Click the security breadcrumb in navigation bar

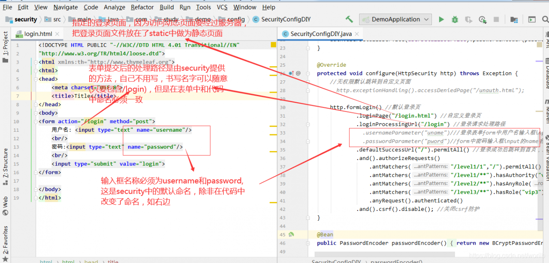coord(26,19)
